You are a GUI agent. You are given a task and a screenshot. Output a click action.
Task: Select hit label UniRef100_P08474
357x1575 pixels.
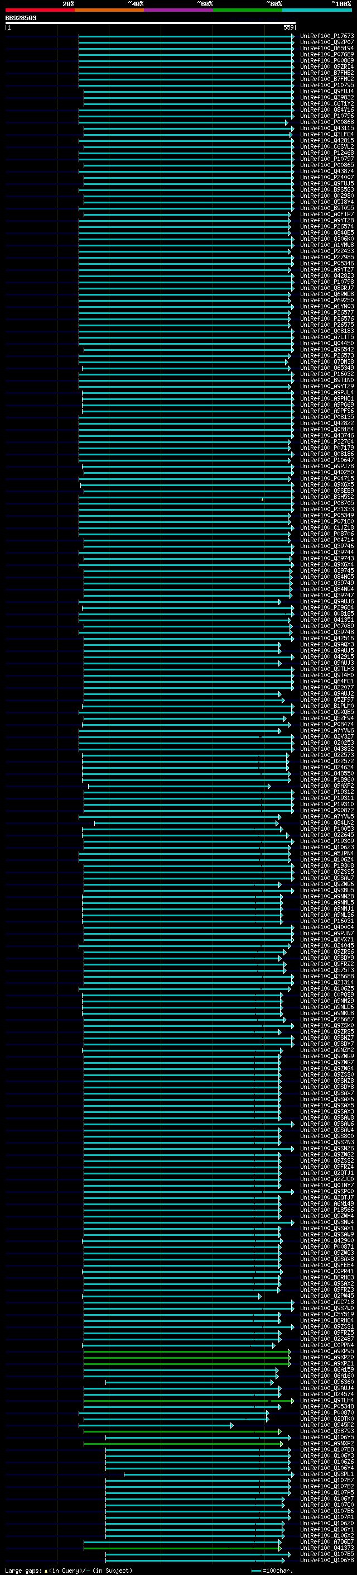pos(327,725)
